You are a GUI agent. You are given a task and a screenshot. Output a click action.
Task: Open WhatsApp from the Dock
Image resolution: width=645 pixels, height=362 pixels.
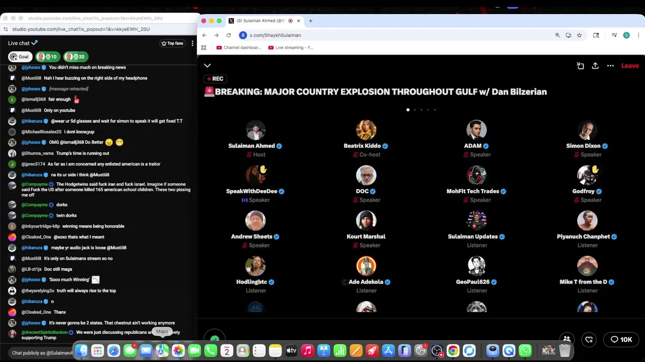pos(525,350)
